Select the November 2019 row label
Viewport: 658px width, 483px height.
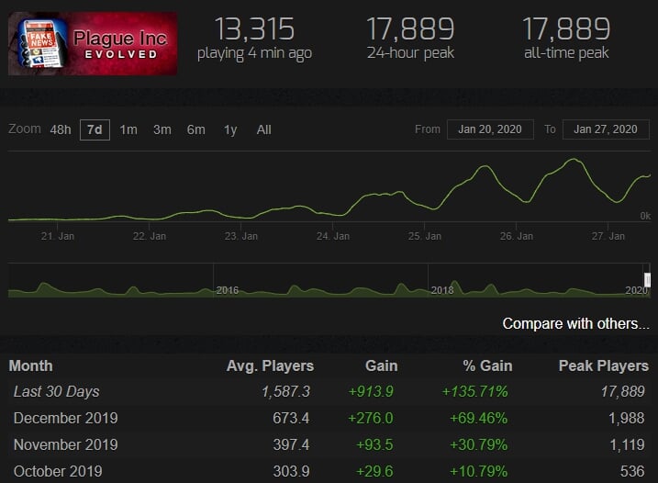(65, 444)
